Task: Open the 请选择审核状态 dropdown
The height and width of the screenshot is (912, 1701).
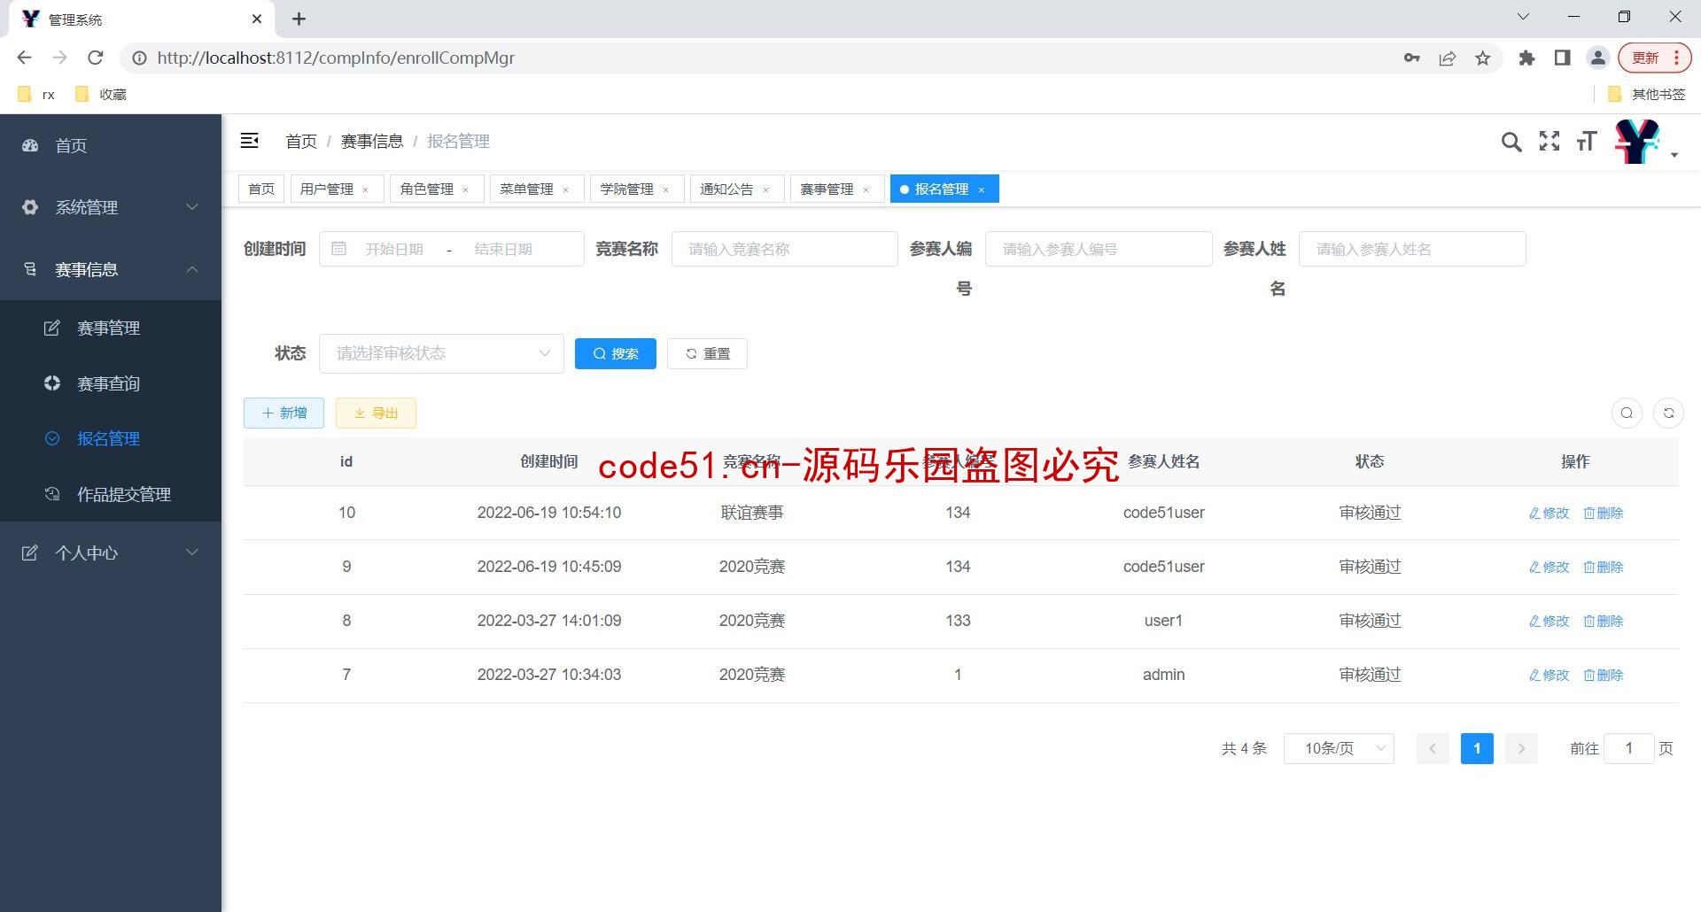Action: pos(441,353)
